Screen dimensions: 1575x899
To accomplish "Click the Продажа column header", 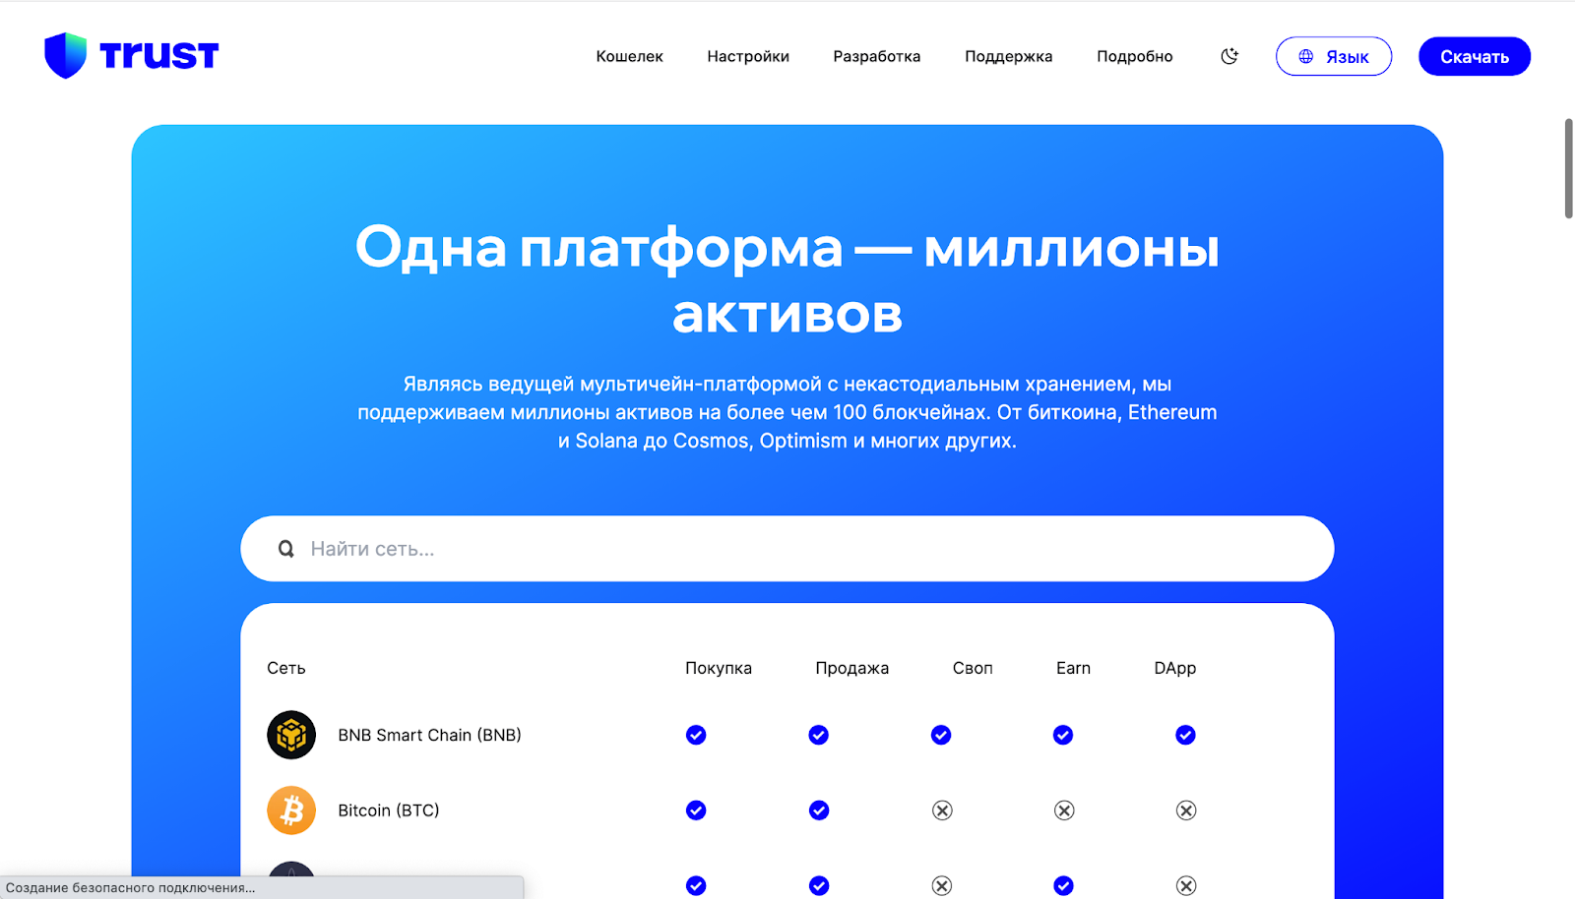I will 852,668.
